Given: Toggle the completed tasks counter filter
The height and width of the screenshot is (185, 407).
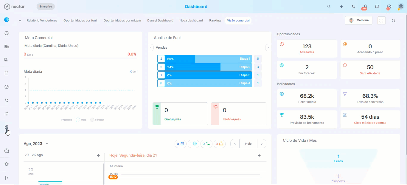Looking at the screenshot, I should click(193, 144).
